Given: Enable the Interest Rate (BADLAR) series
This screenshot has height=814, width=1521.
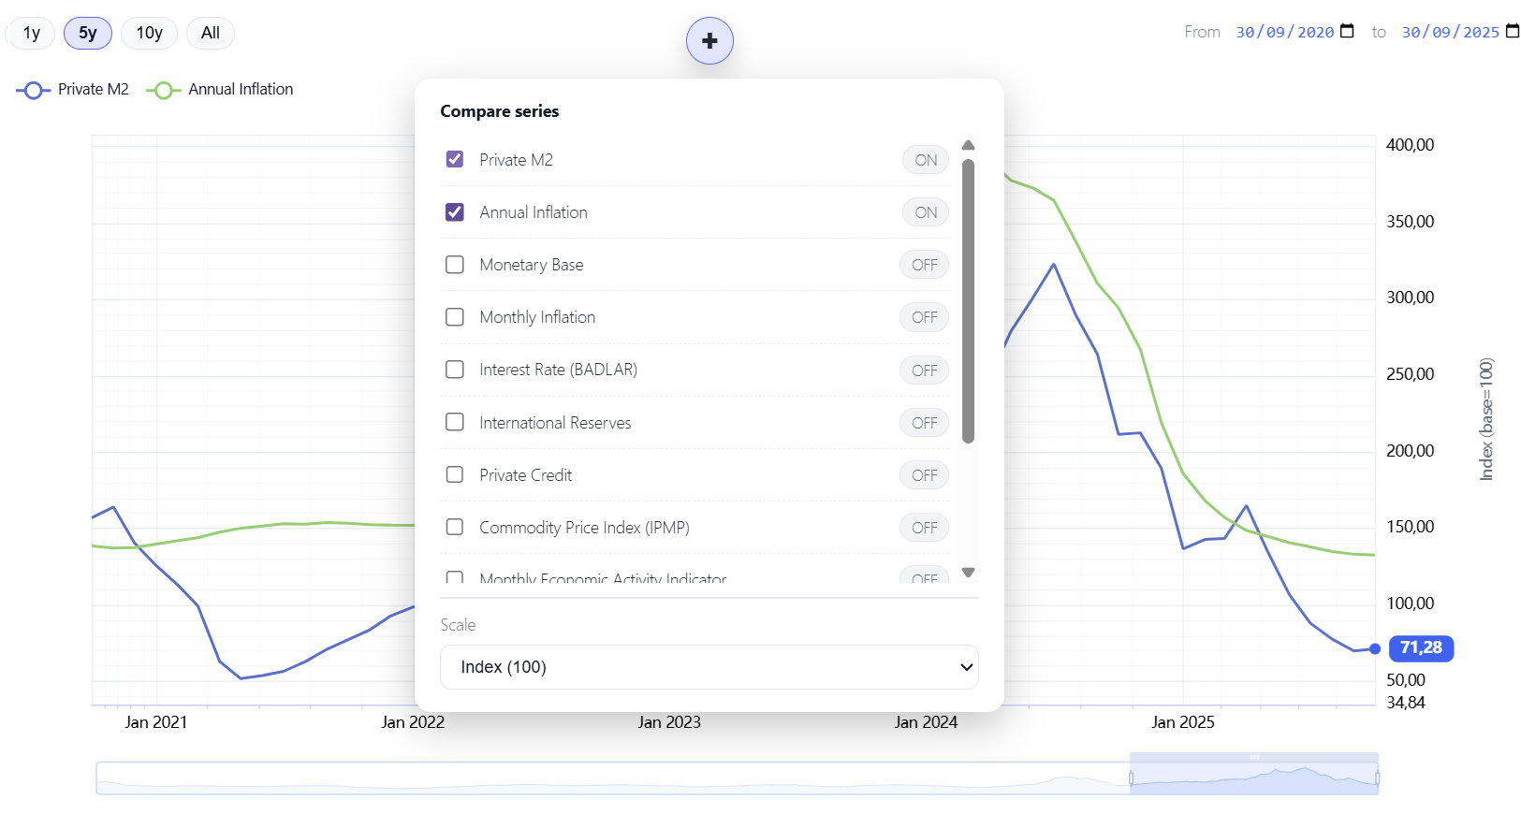Looking at the screenshot, I should (x=455, y=370).
